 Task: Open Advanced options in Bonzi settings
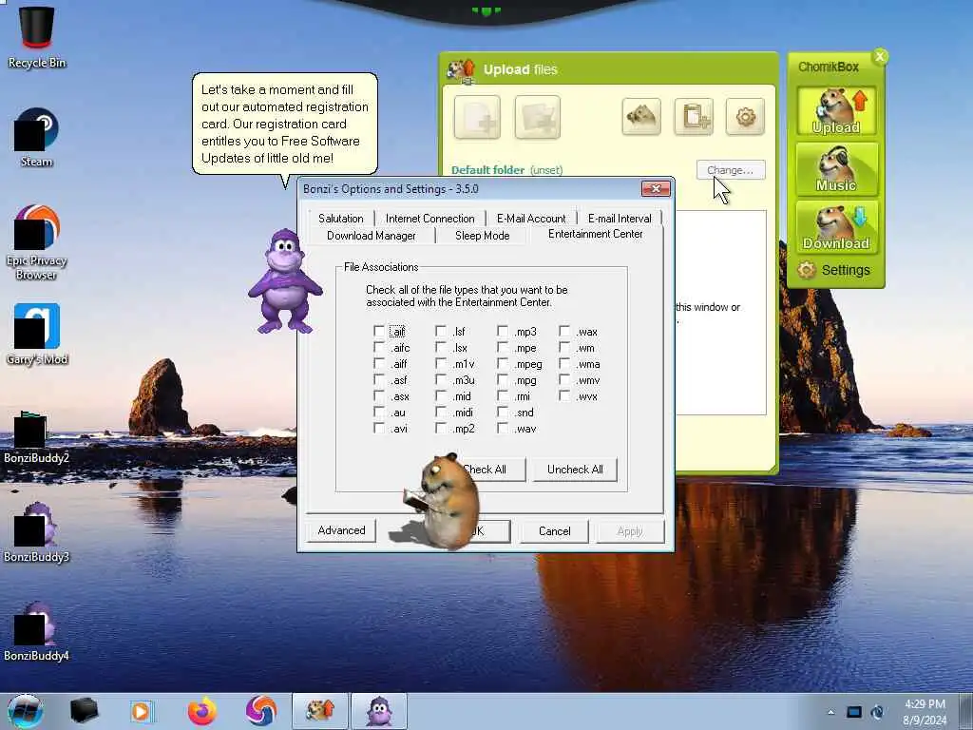[x=341, y=530]
